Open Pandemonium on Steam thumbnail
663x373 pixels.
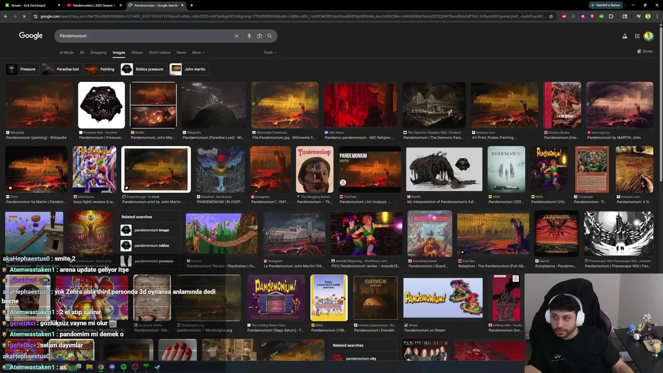[x=443, y=298]
